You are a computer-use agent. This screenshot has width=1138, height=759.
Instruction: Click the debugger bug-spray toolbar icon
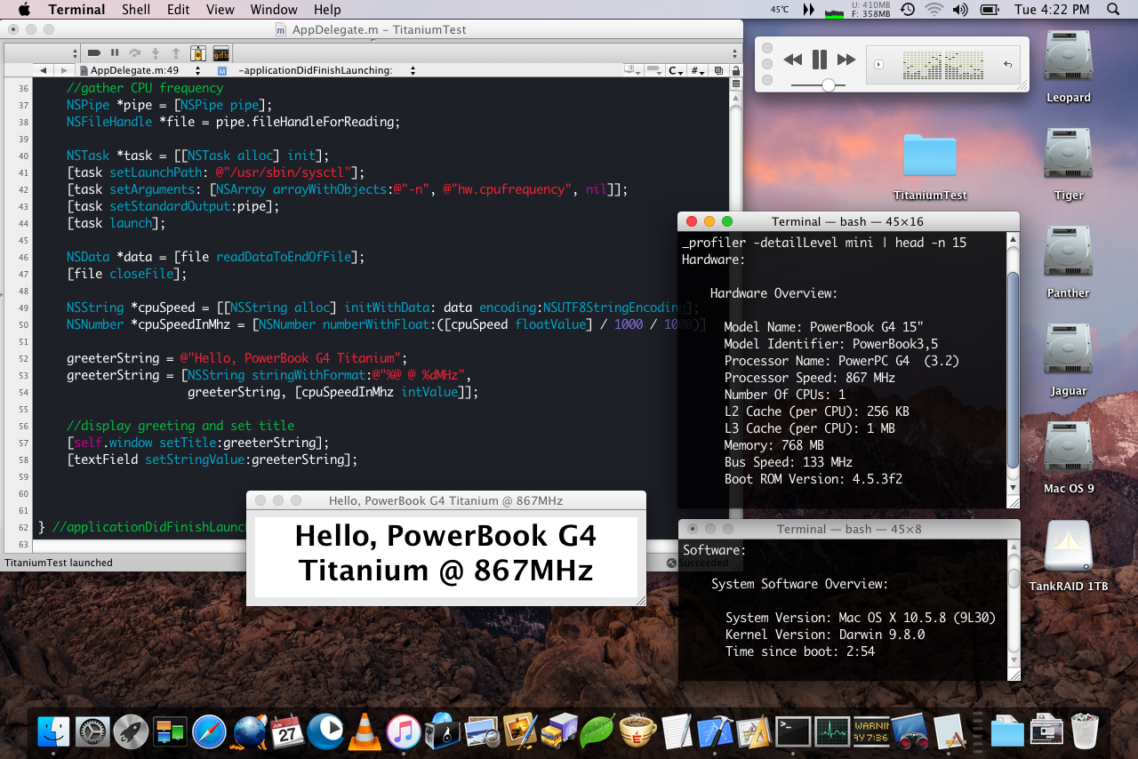(197, 53)
